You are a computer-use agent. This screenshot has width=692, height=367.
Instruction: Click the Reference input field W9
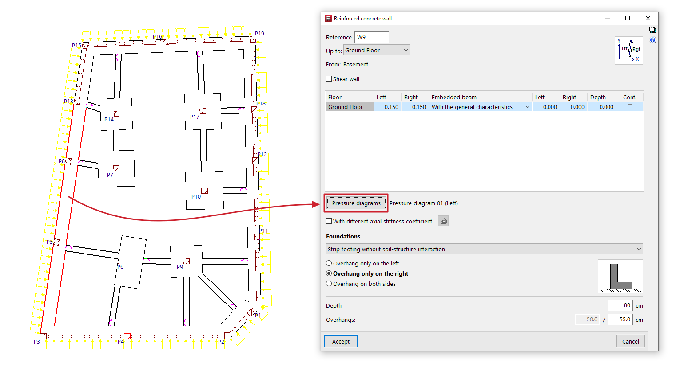click(x=372, y=37)
